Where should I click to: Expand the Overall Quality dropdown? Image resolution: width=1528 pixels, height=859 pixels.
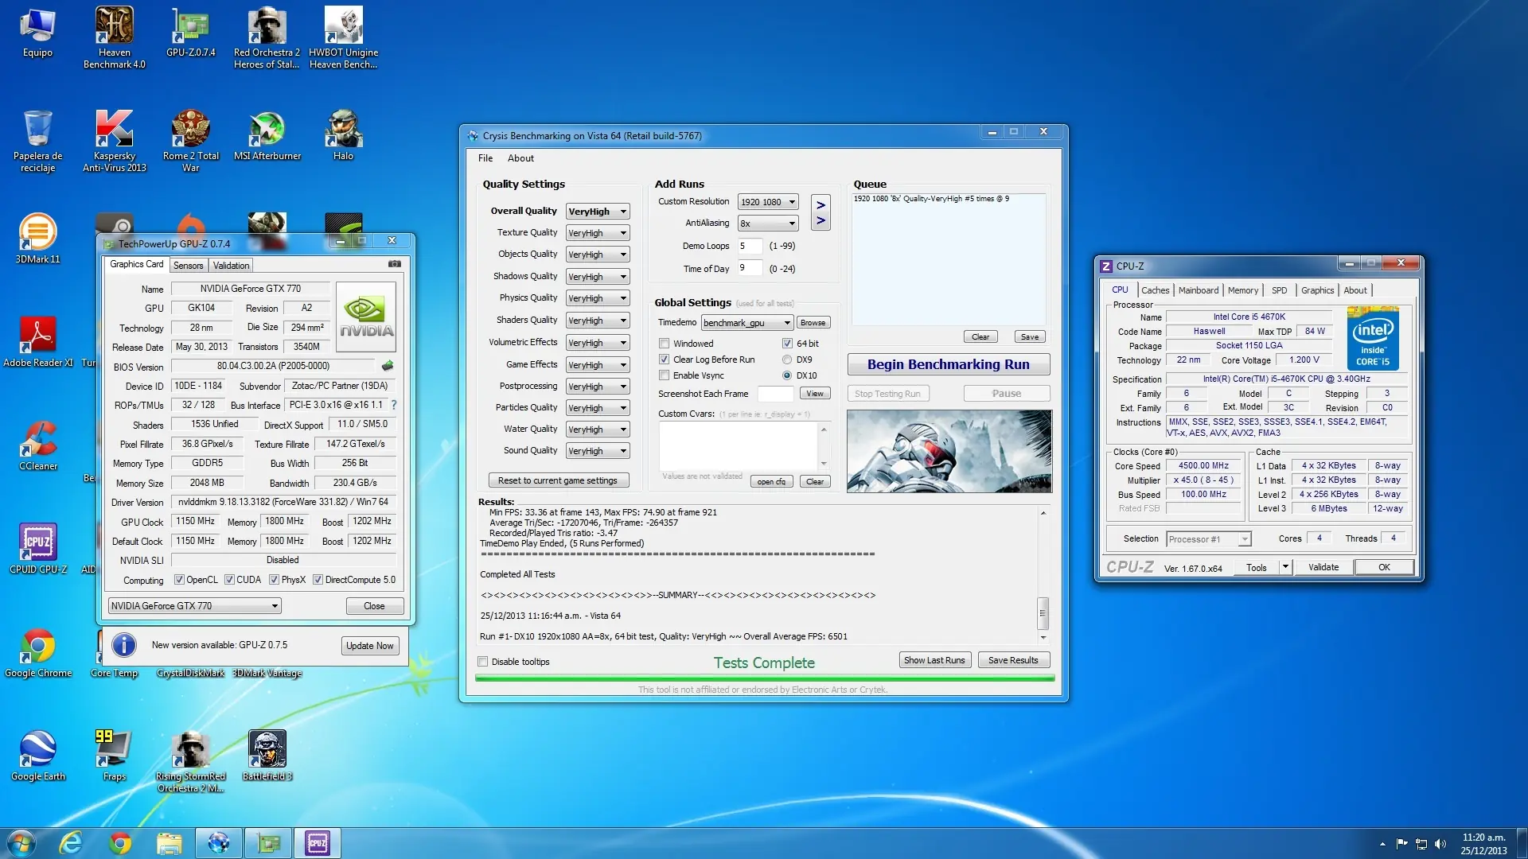pos(598,212)
